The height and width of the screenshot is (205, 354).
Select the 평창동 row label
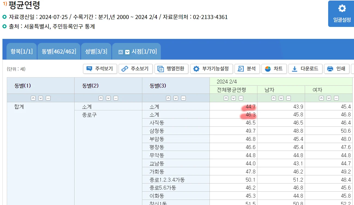tap(157, 147)
